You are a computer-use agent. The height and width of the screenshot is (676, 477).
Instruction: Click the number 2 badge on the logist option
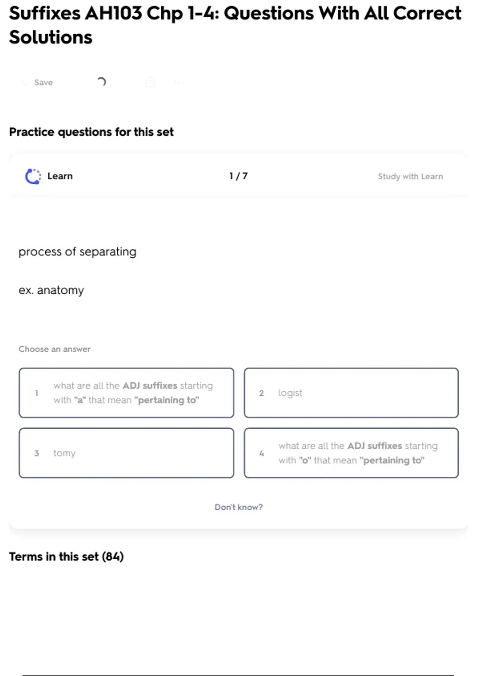262,393
